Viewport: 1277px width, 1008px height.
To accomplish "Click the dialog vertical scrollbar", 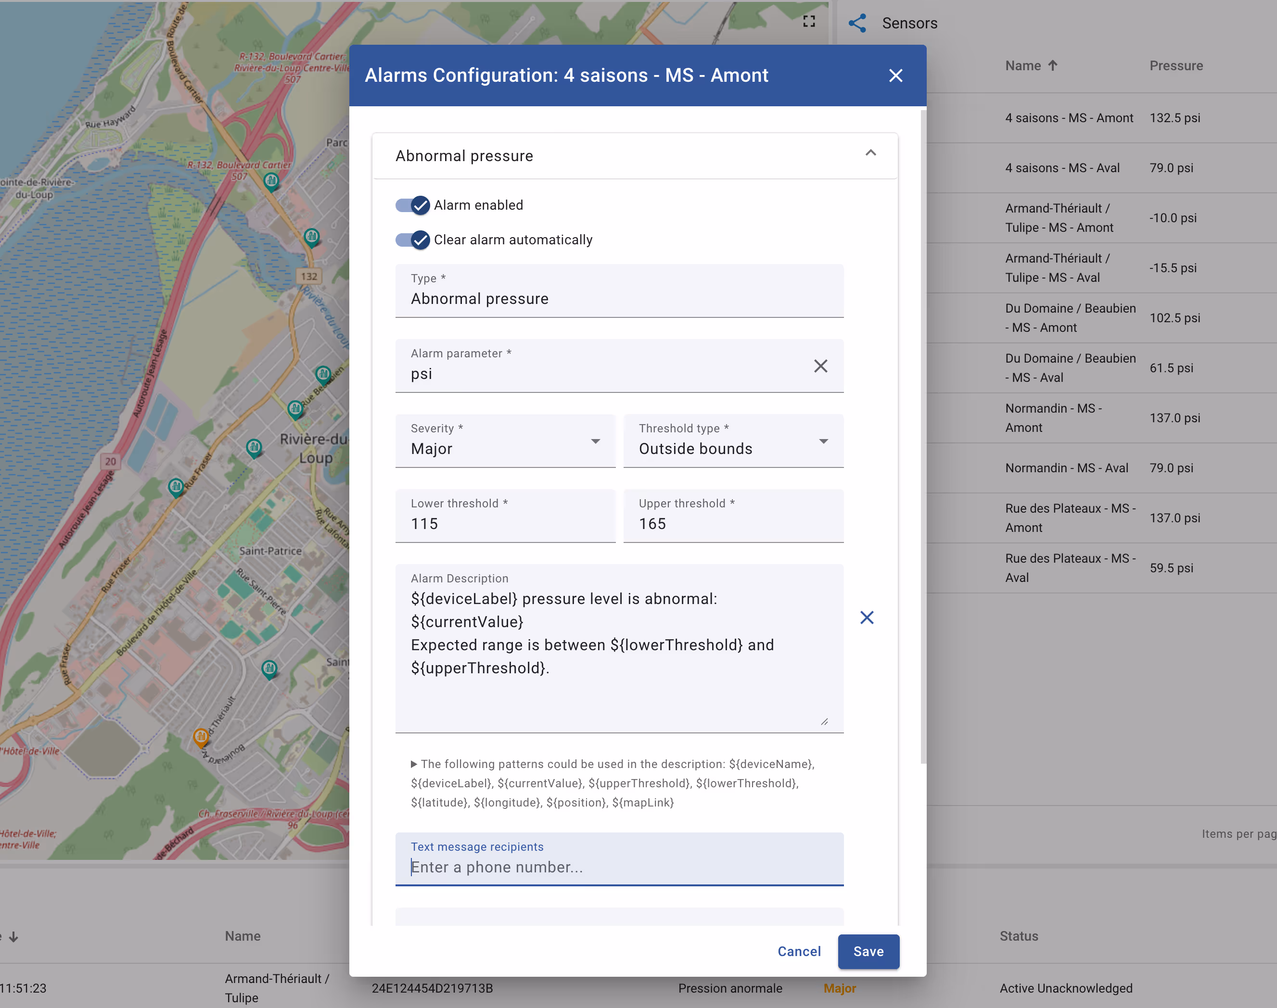I will click(x=923, y=437).
